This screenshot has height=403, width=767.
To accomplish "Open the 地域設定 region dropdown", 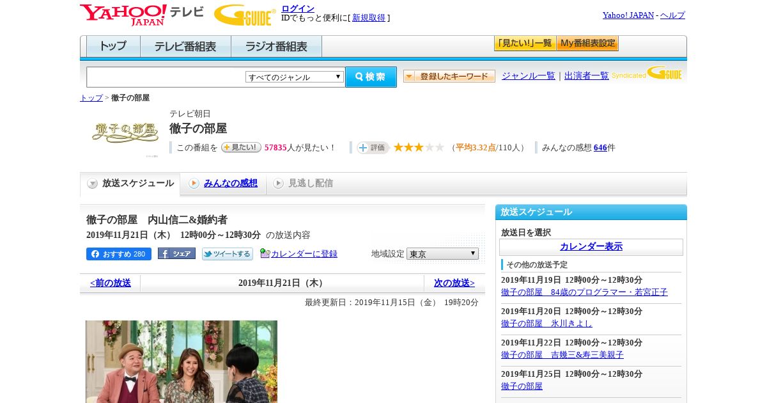I will pyautogui.click(x=442, y=254).
